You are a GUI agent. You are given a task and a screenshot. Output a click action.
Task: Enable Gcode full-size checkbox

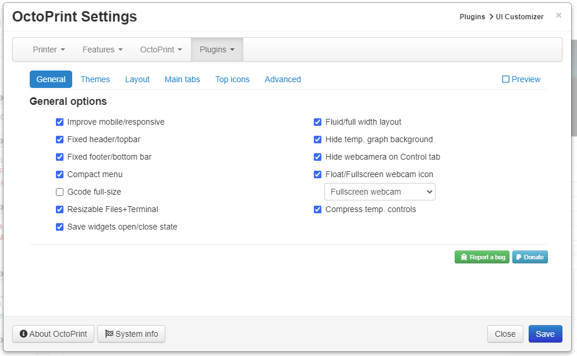pyautogui.click(x=59, y=192)
